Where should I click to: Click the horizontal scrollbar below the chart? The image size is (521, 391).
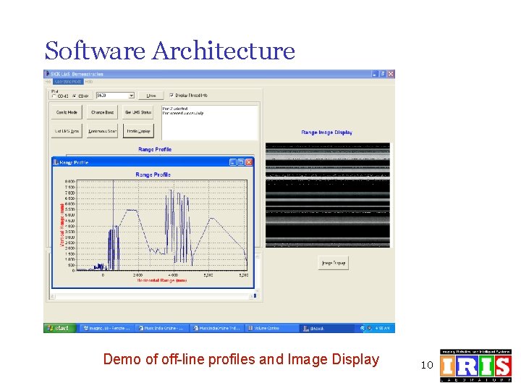(153, 295)
